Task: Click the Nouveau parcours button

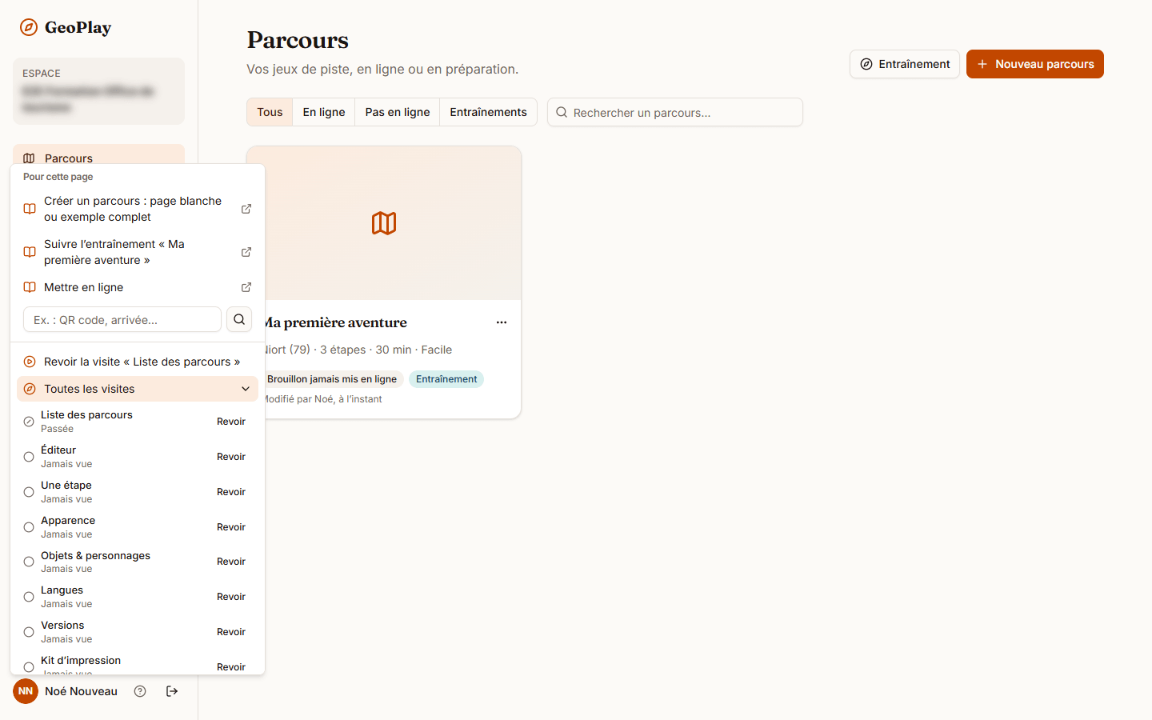Action: (1035, 64)
